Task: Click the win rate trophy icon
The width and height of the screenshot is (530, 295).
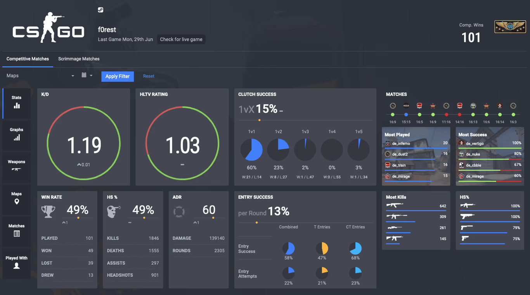Action: tap(48, 212)
